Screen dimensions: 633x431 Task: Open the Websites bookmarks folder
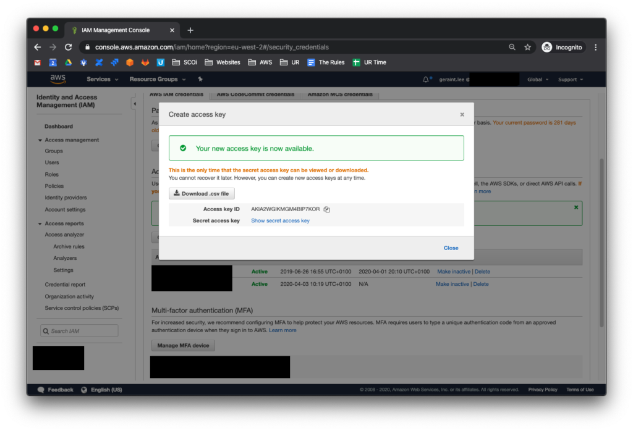(x=223, y=62)
